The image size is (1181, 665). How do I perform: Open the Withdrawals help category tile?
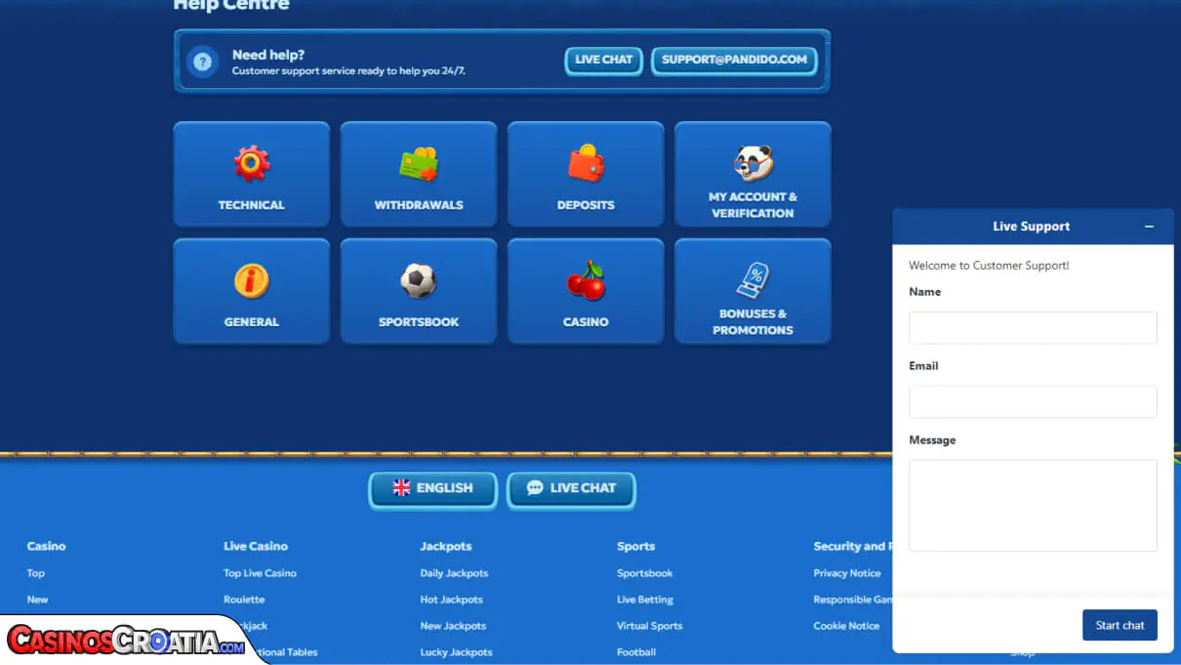coord(419,174)
